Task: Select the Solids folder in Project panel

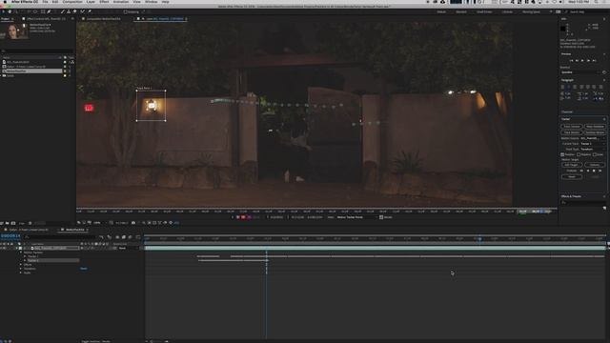Action: pyautogui.click(x=10, y=75)
